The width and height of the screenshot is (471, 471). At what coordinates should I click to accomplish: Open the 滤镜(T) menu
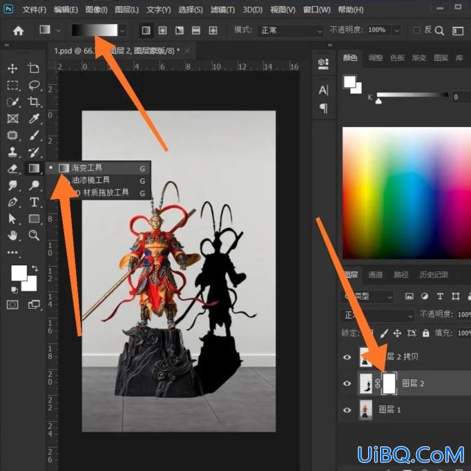(x=222, y=10)
